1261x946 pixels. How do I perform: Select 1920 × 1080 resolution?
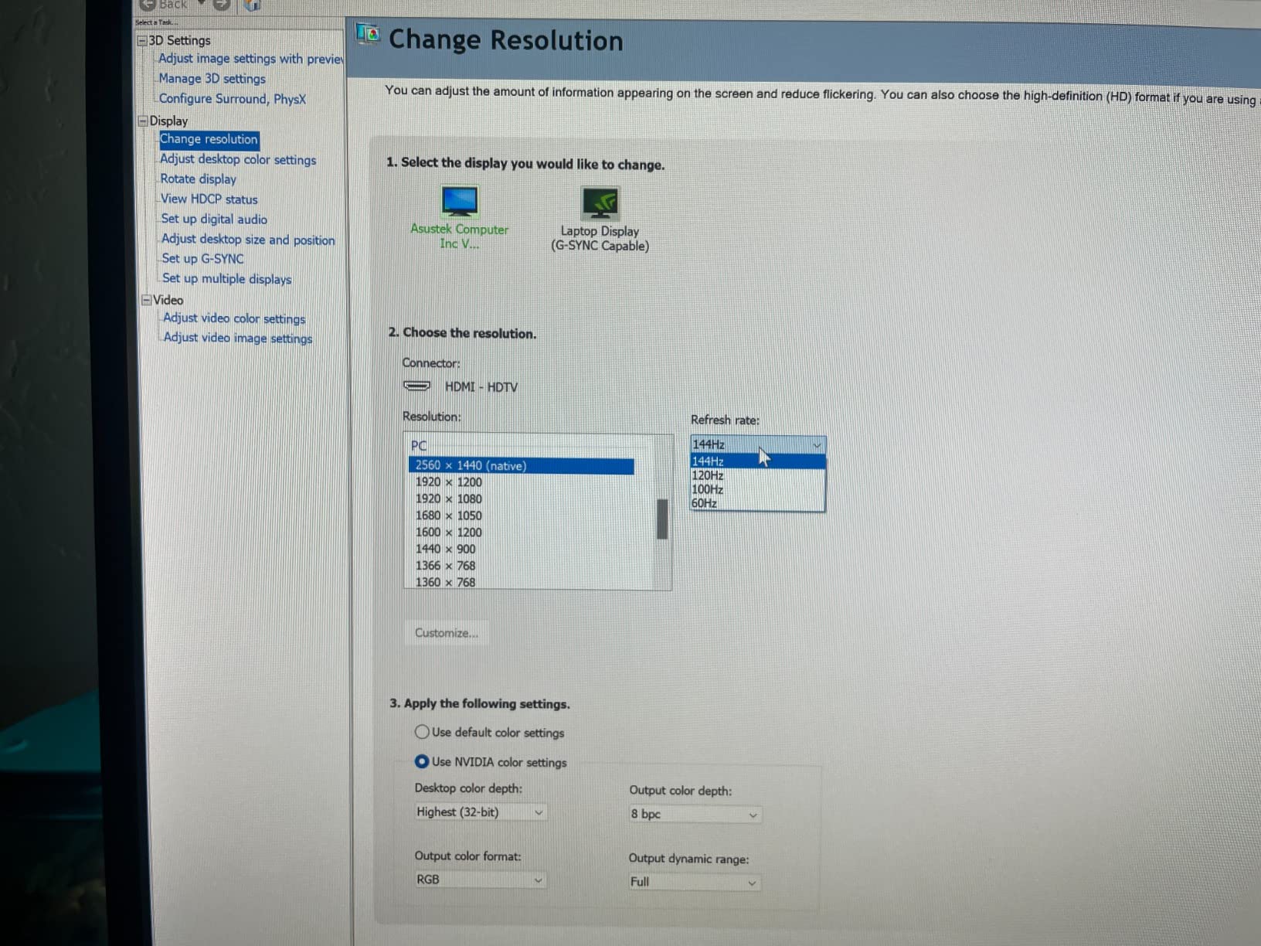[x=449, y=499]
